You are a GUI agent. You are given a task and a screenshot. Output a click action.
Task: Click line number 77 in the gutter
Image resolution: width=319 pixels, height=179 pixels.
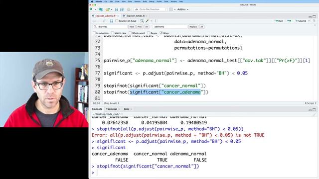98,73
